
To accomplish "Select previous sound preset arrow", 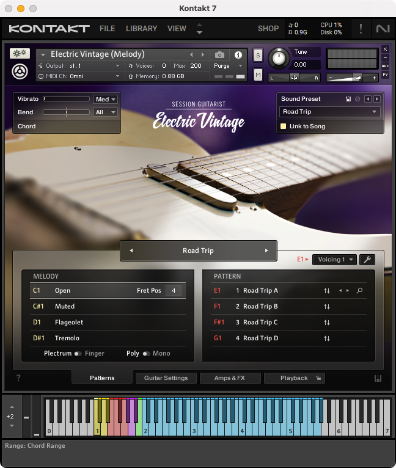I will click(x=368, y=99).
